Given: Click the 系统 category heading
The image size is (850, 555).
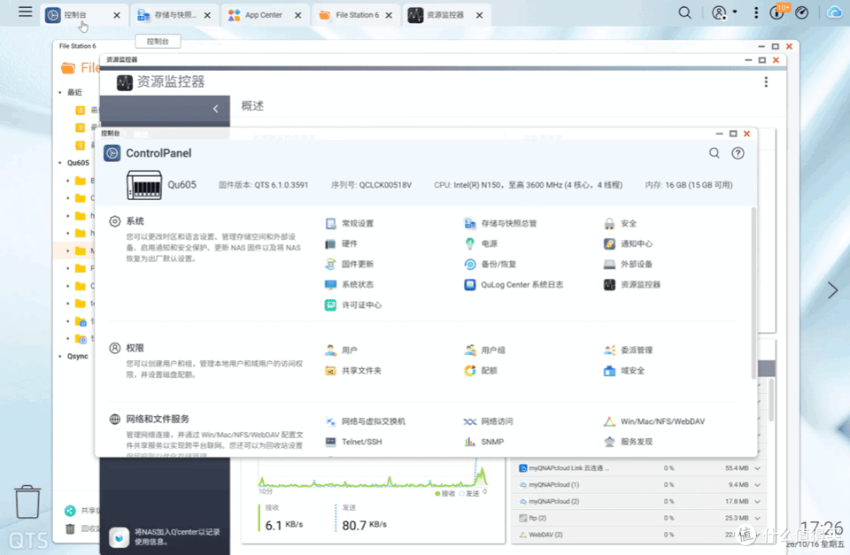Looking at the screenshot, I should [135, 221].
